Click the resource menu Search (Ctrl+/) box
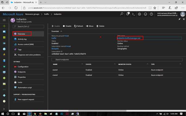 click(28, 27)
